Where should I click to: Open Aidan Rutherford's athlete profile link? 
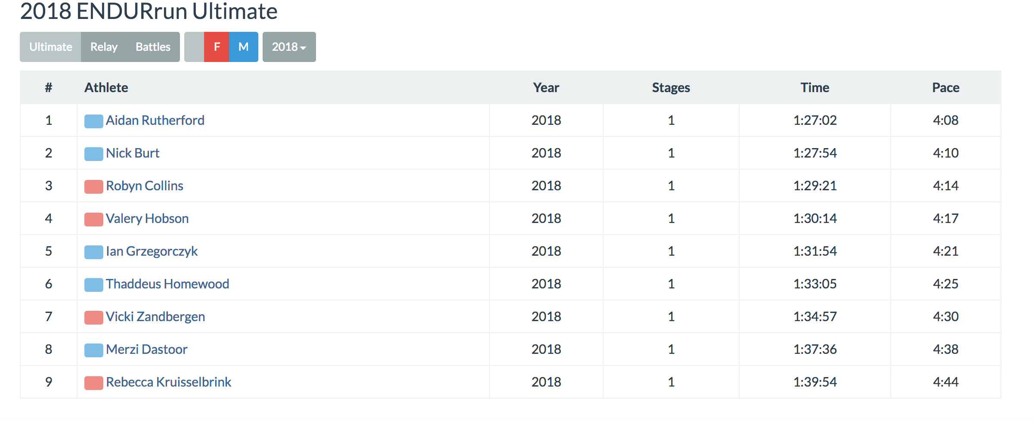tap(155, 120)
